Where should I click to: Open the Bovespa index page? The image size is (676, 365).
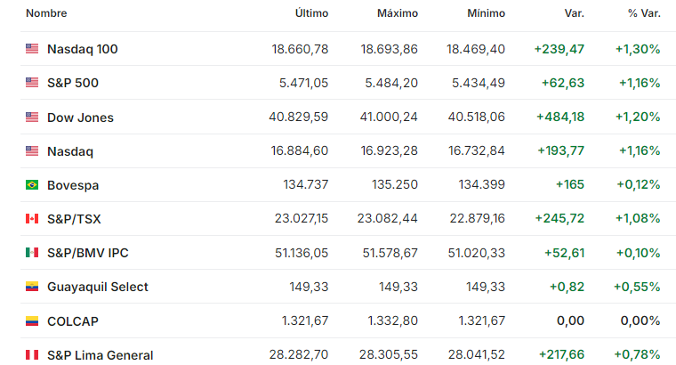click(73, 185)
